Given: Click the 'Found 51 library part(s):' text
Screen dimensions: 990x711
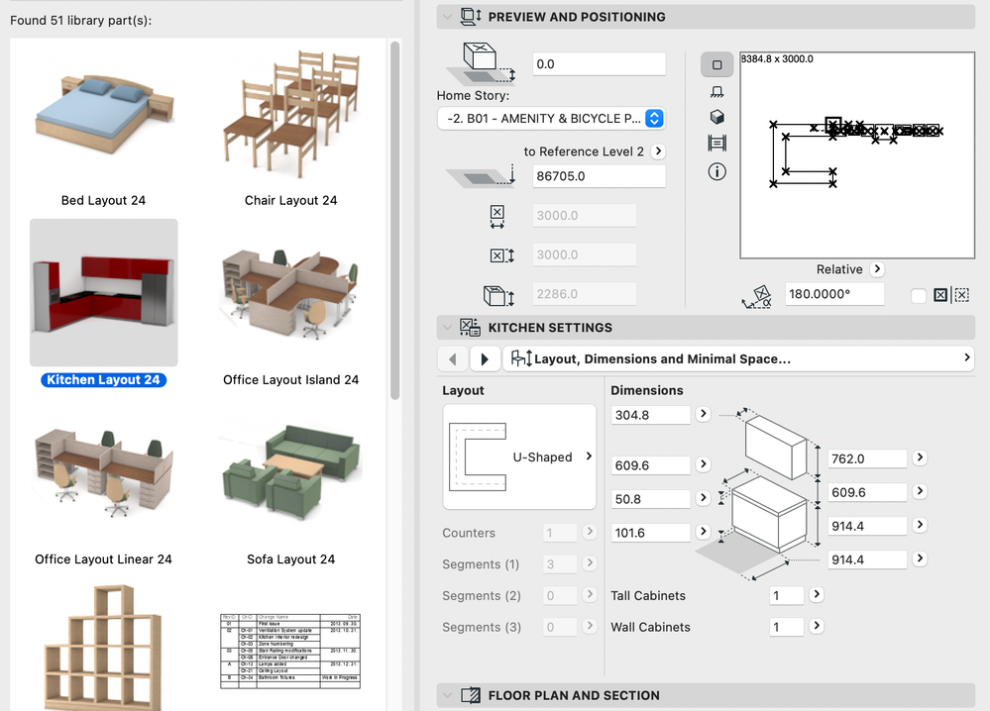Looking at the screenshot, I should 81,20.
